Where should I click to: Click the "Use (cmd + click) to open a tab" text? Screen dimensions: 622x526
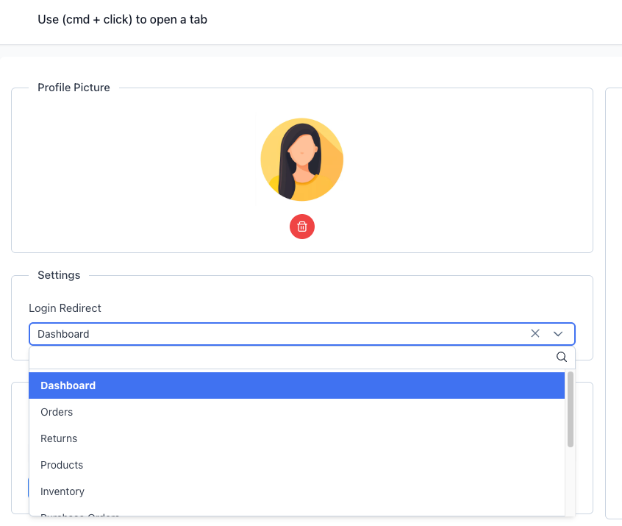tap(122, 19)
